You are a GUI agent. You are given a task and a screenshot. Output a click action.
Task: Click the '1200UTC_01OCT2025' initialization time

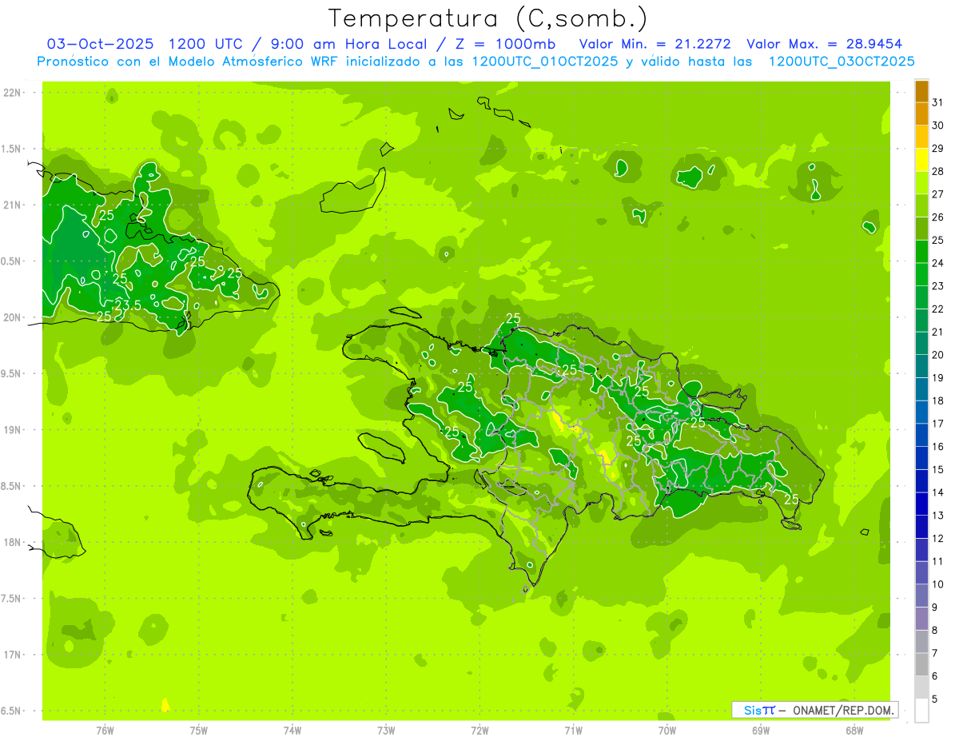point(544,62)
